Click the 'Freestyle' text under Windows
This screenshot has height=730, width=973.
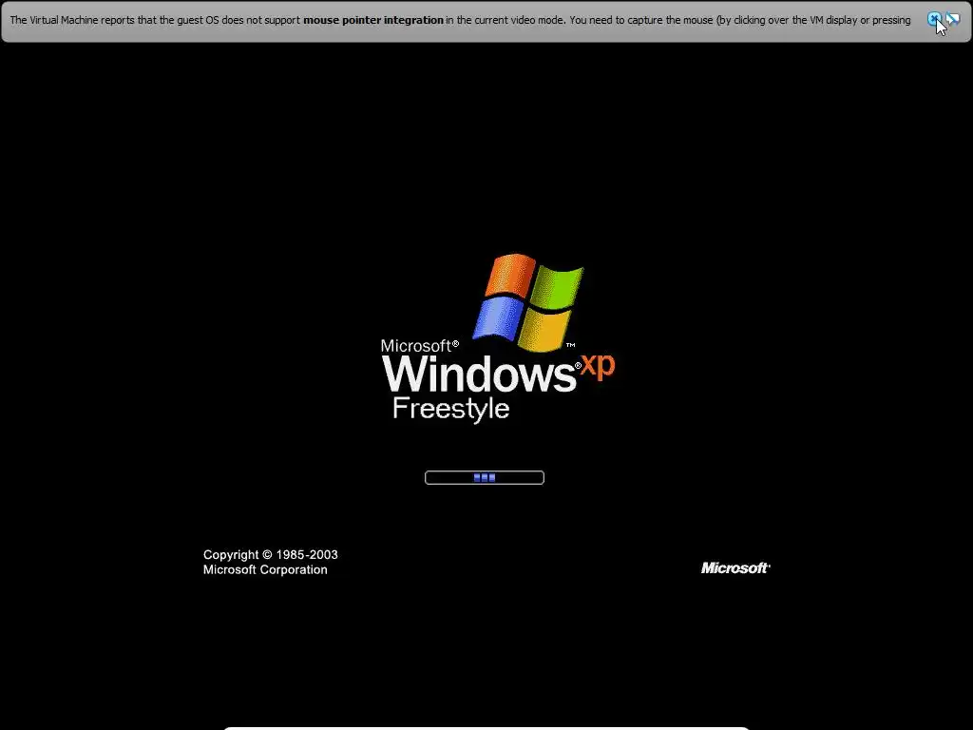pyautogui.click(x=451, y=409)
